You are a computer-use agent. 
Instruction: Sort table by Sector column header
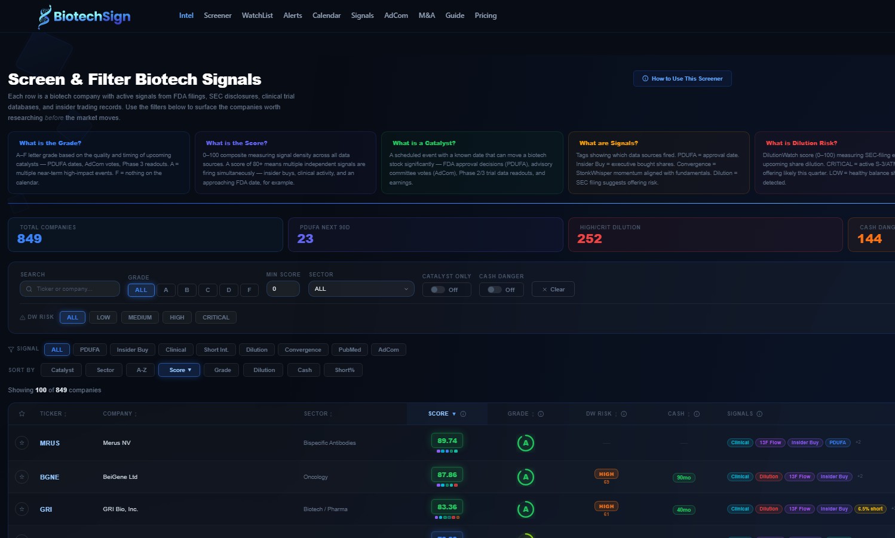pos(318,414)
